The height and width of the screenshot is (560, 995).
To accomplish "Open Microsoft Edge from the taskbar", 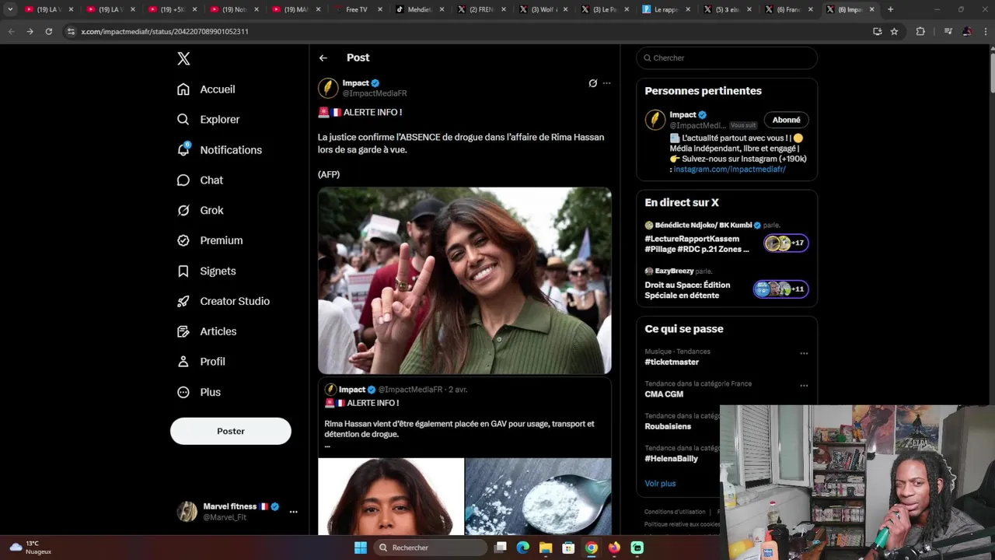I will [x=523, y=548].
